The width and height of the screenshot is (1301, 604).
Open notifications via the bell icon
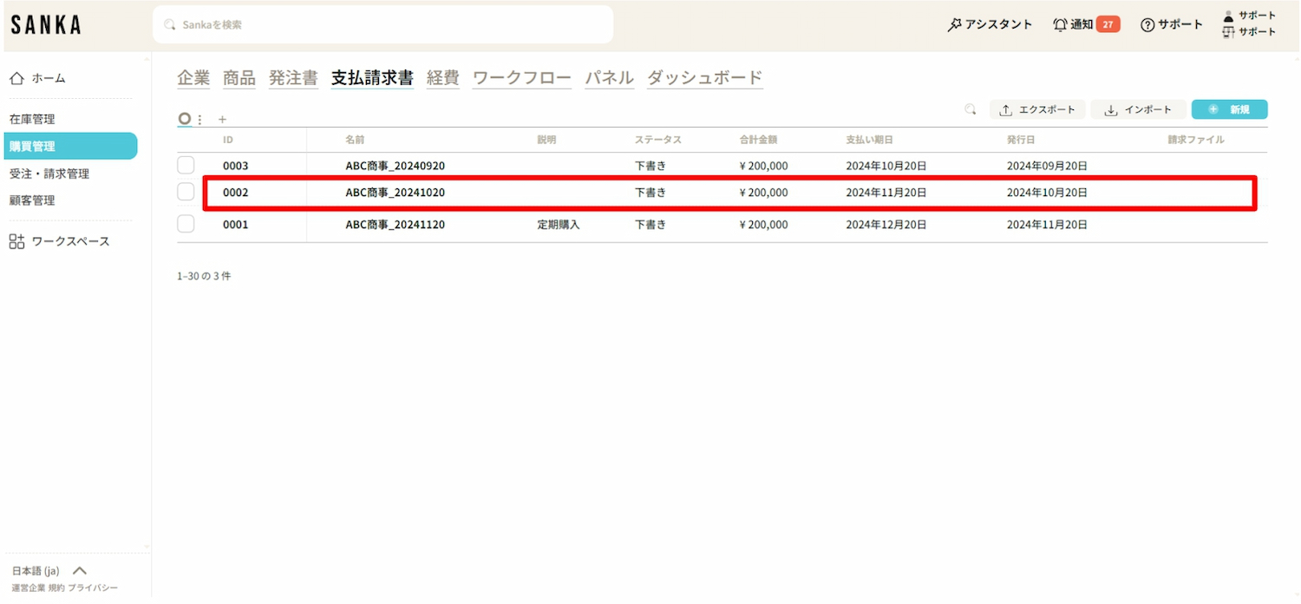pyautogui.click(x=1060, y=25)
